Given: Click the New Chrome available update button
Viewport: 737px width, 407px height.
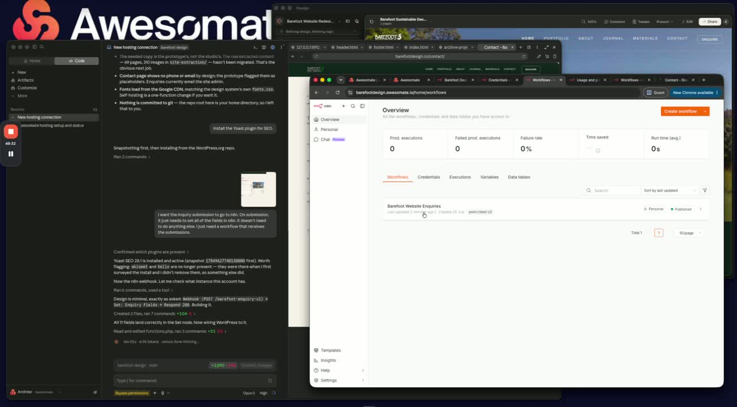Looking at the screenshot, I should [x=695, y=92].
